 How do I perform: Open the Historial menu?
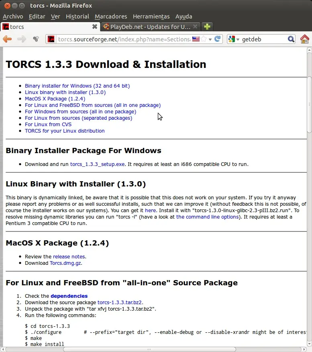pyautogui.click(x=77, y=16)
